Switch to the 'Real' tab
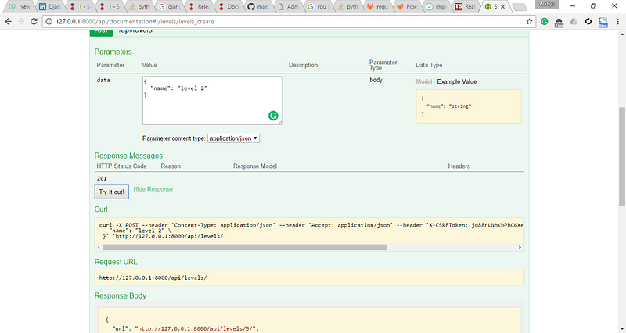This screenshot has height=333, width=626. pos(466,7)
